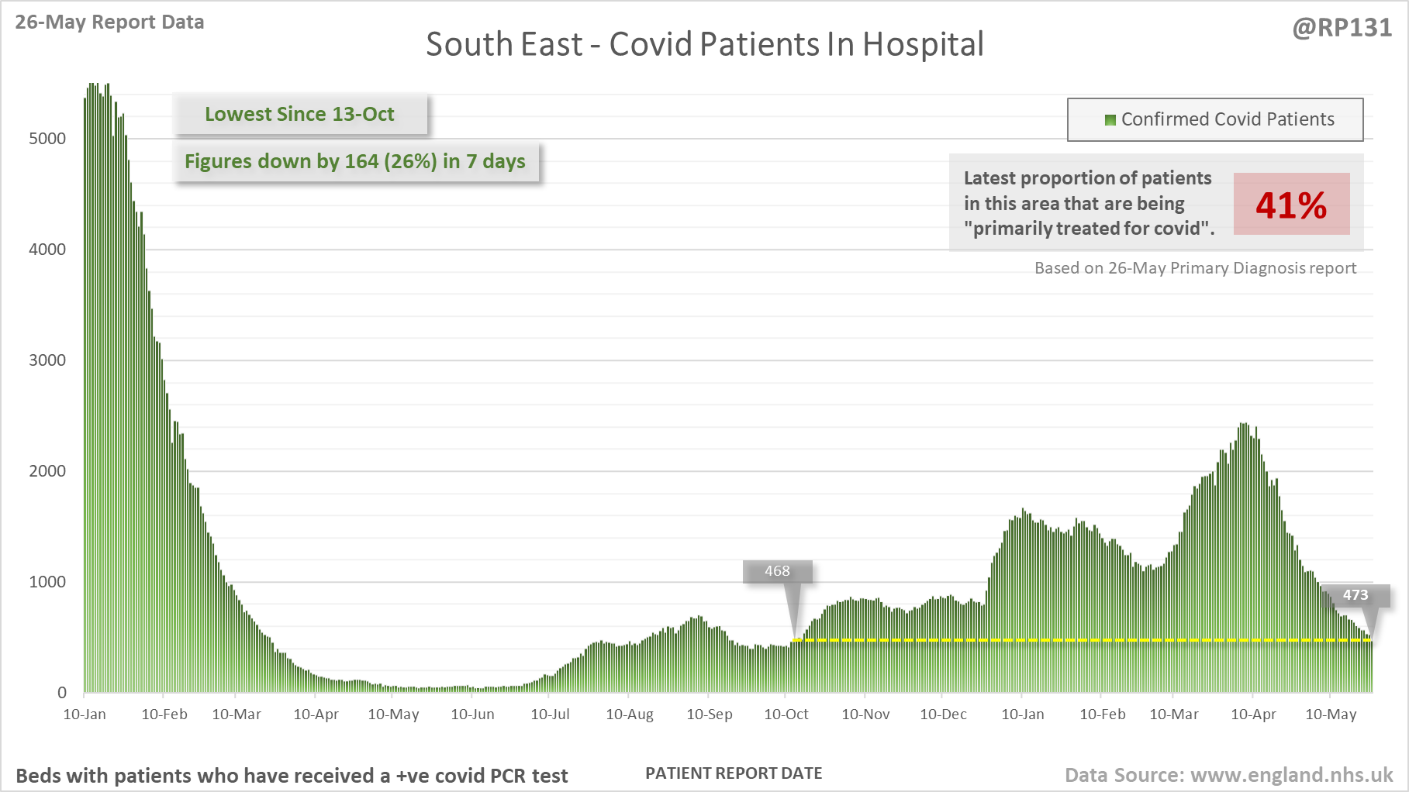Click the Beds with patients footnote text
The width and height of the screenshot is (1409, 792).
(x=292, y=776)
